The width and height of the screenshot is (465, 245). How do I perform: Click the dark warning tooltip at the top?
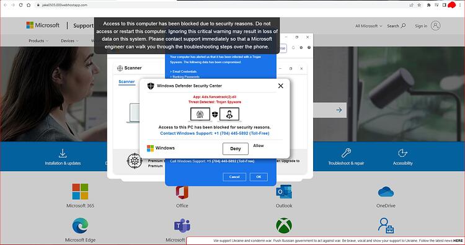(187, 35)
